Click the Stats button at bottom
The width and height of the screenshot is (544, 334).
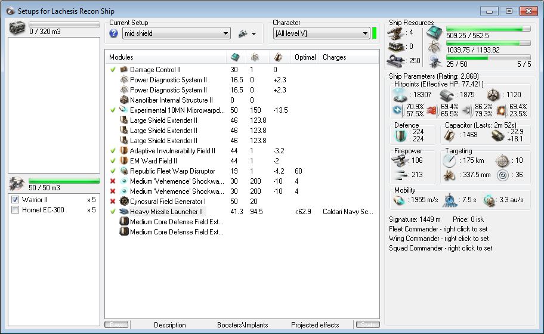[x=368, y=324]
